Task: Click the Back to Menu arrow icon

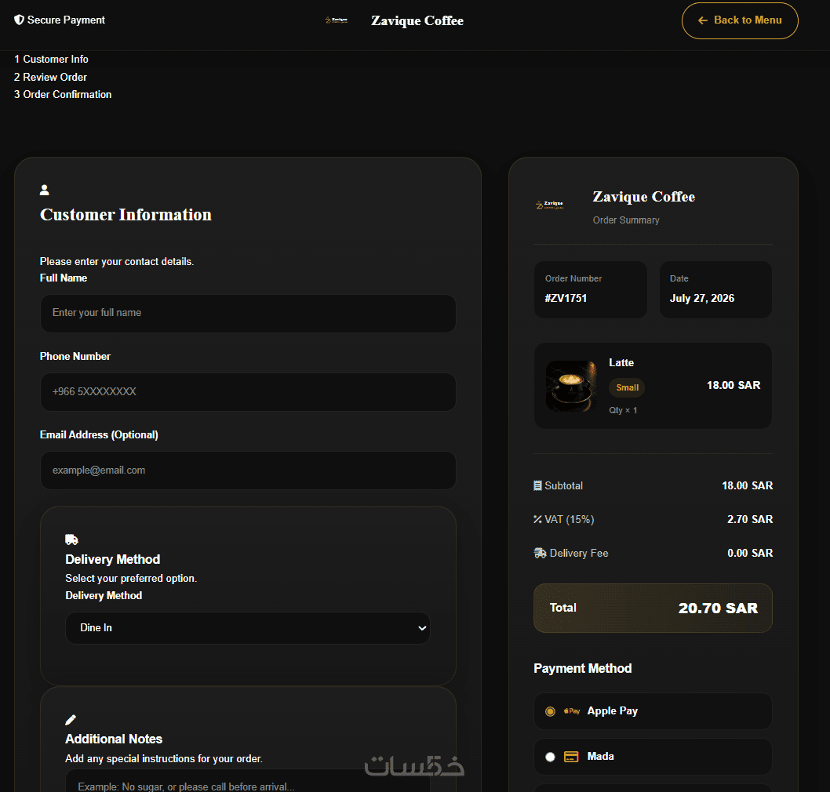Action: [702, 20]
